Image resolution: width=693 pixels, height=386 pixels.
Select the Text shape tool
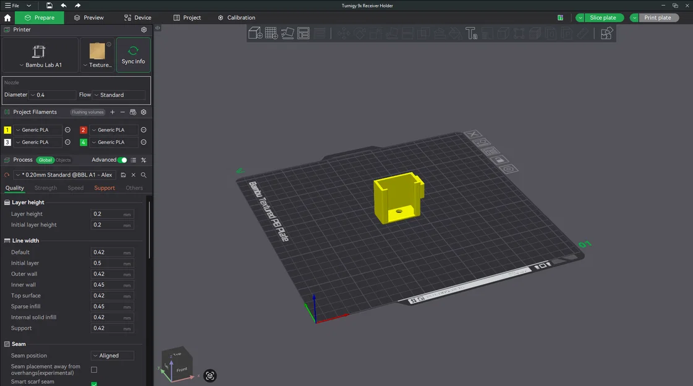coord(471,33)
